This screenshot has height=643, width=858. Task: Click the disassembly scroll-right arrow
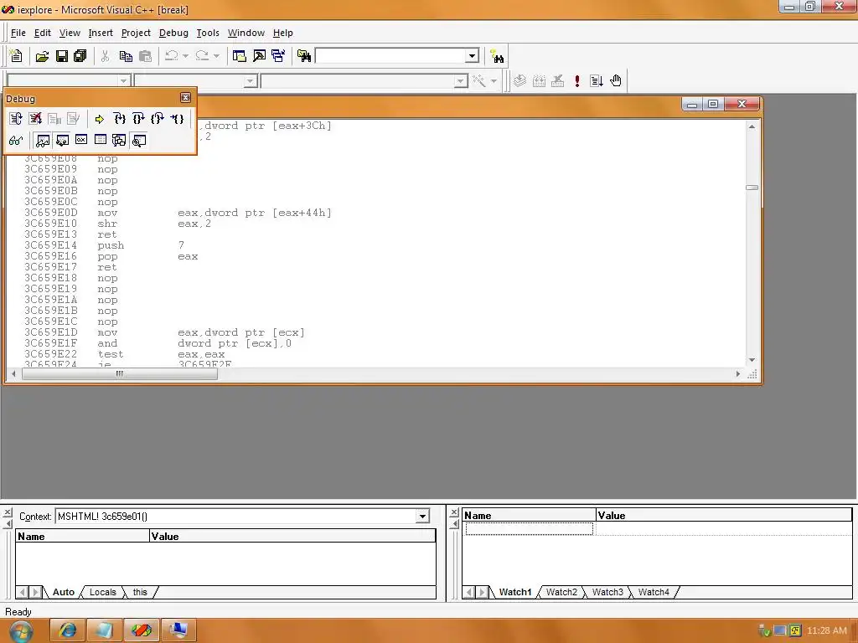click(737, 374)
